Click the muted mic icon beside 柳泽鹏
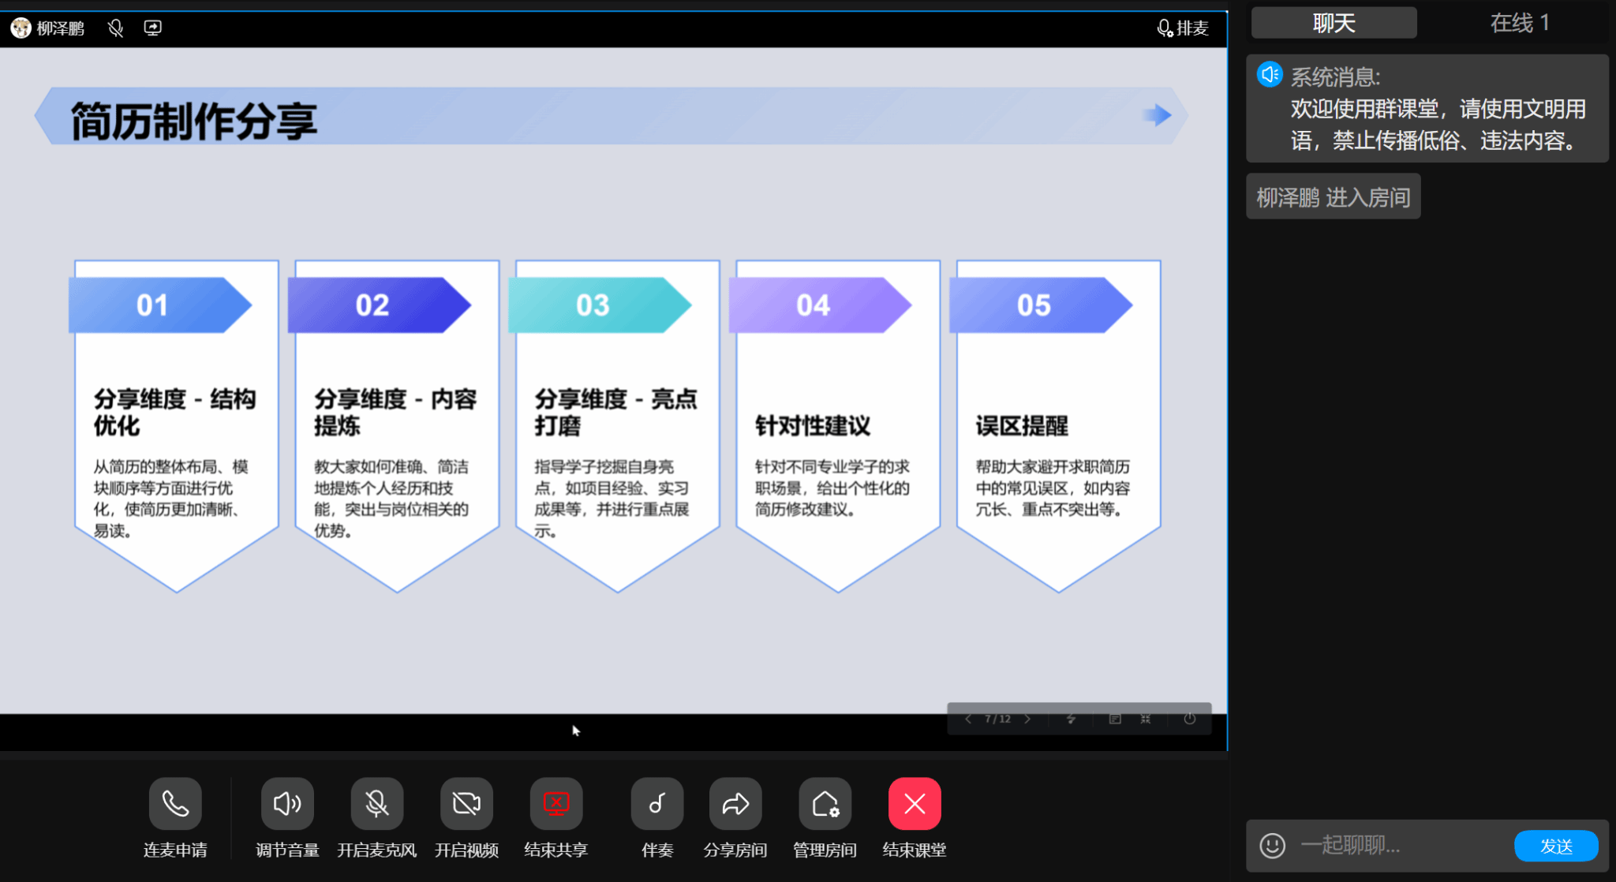 click(x=116, y=28)
